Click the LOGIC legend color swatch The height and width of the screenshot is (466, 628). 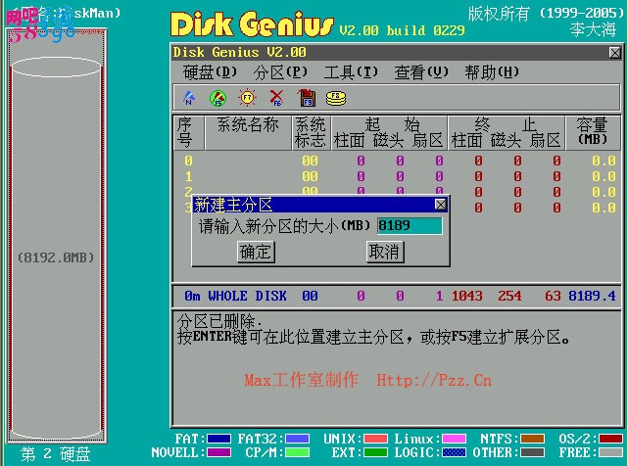454,452
